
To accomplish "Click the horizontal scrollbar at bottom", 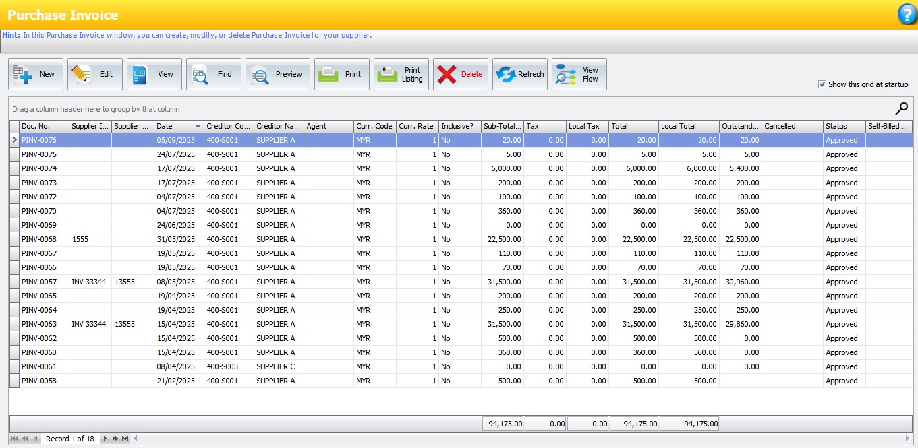I will click(x=519, y=439).
